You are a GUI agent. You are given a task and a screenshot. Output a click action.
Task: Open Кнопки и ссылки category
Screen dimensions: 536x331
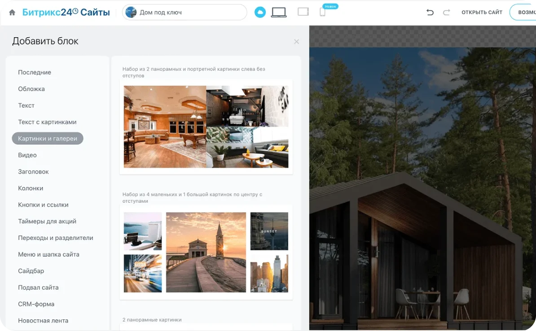pyautogui.click(x=44, y=205)
